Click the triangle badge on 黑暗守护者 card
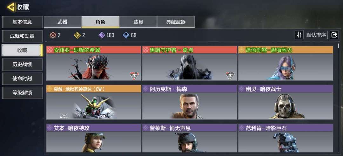The image size is (343, 156). point(230,76)
